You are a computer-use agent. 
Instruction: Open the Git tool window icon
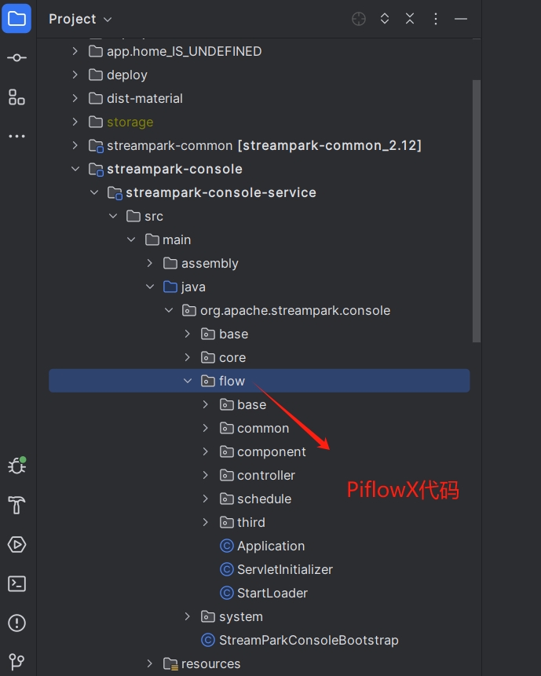pyautogui.click(x=16, y=661)
